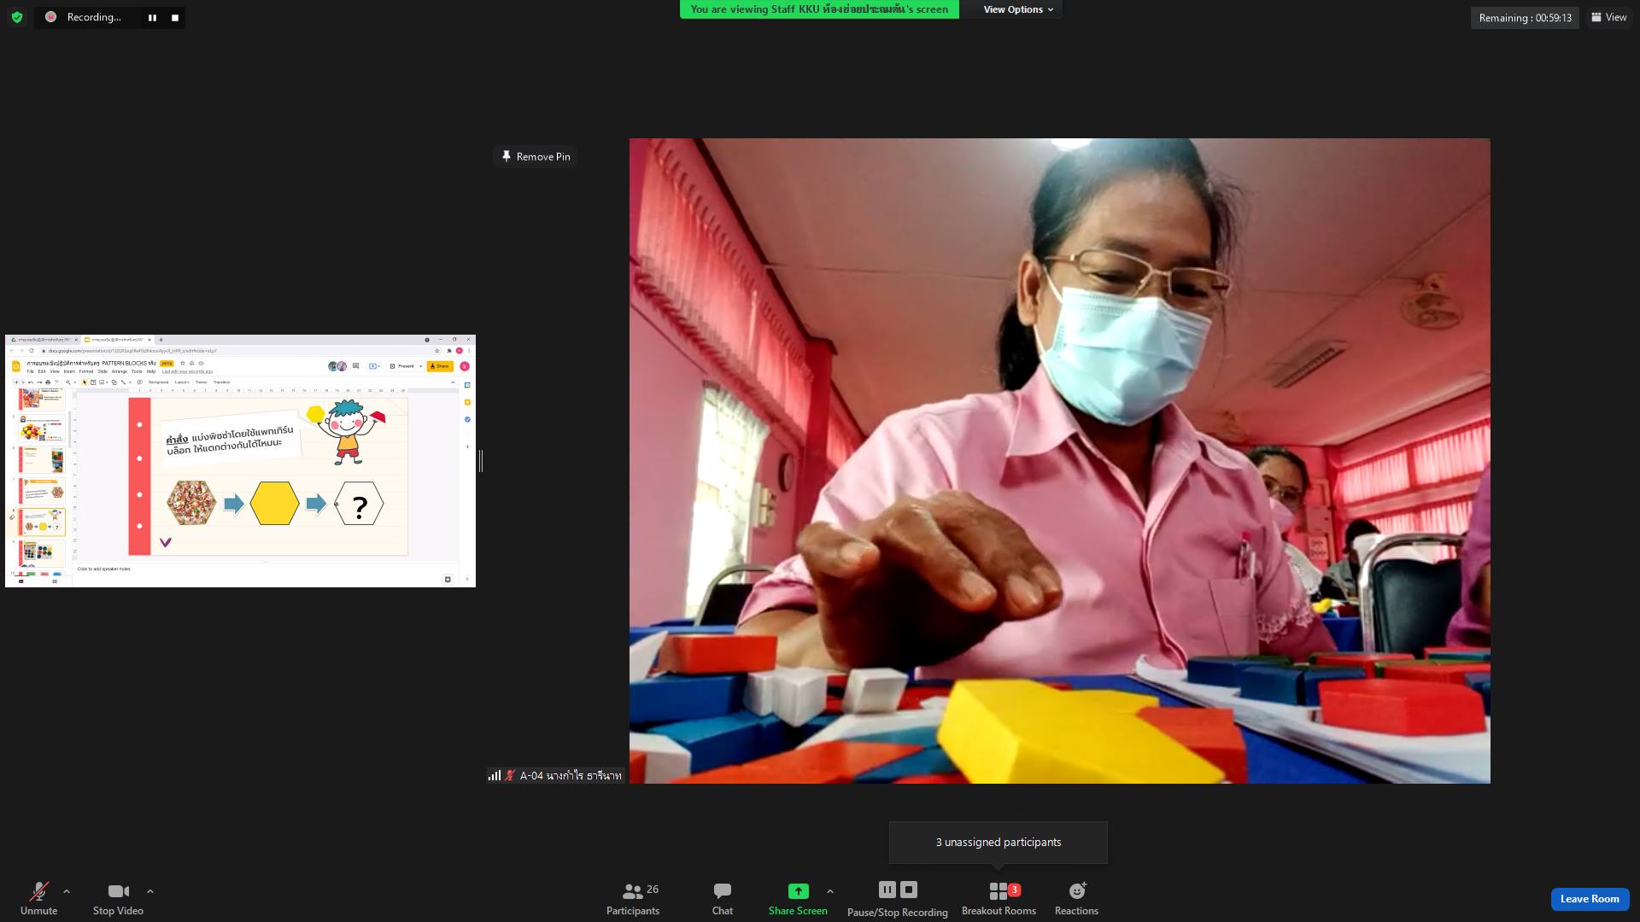Open Breakout Rooms
Image resolution: width=1640 pixels, height=922 pixels.
pyautogui.click(x=999, y=898)
